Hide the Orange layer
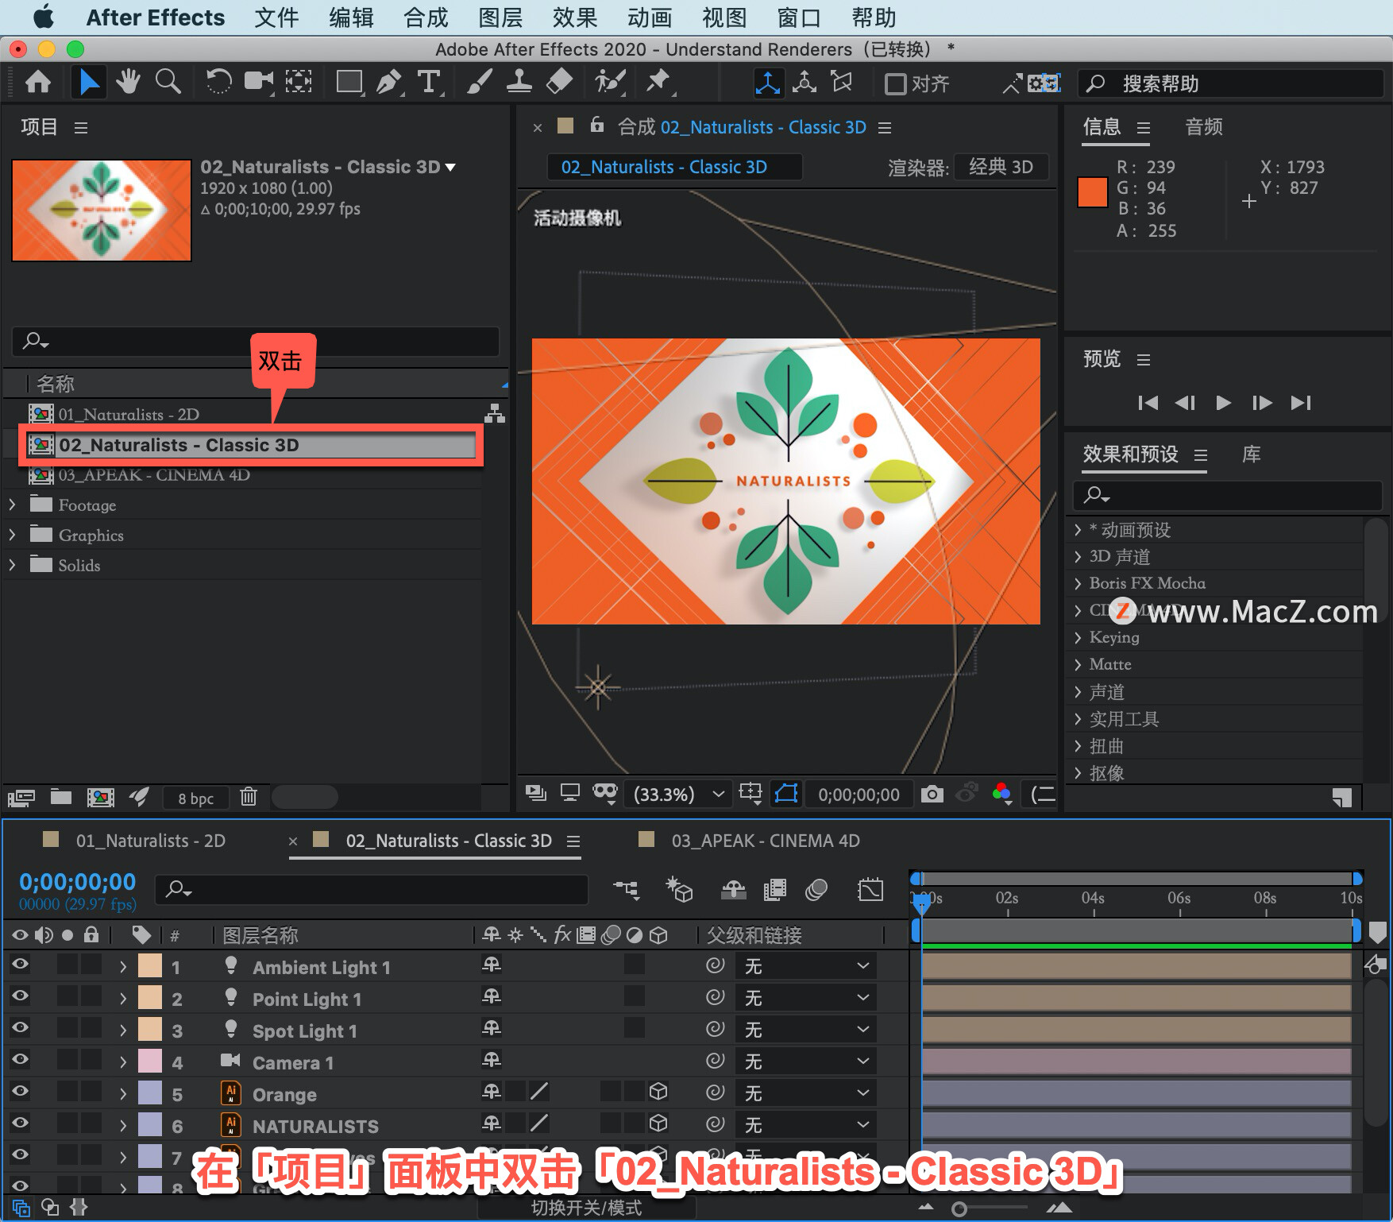This screenshot has width=1393, height=1222. [x=20, y=1092]
